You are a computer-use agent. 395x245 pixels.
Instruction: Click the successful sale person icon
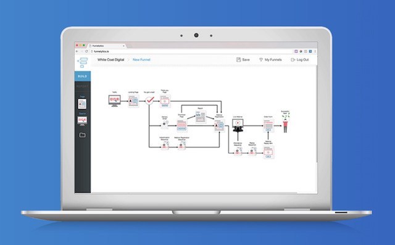pyautogui.click(x=285, y=123)
